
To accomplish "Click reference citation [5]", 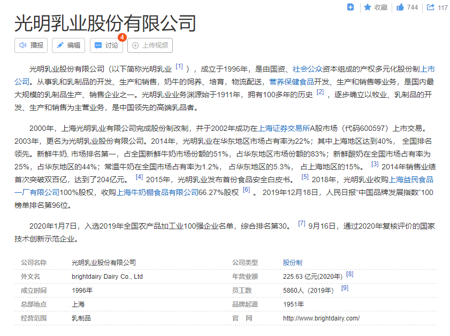I will click(x=305, y=177).
